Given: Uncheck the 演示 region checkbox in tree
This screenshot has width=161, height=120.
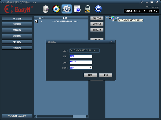Looking at the screenshot, I should point(110,18).
